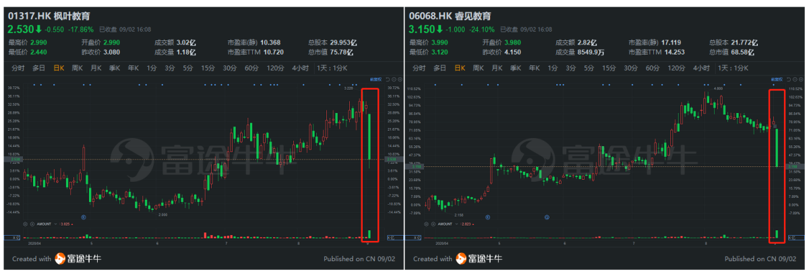Open AMOUNT indicator settings in left chart
Viewport: 809px width, 274px height.
[25, 224]
